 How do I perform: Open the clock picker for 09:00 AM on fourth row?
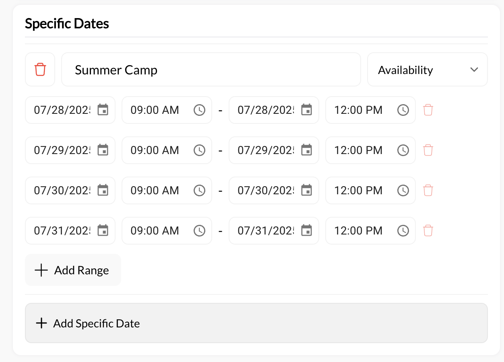click(199, 230)
